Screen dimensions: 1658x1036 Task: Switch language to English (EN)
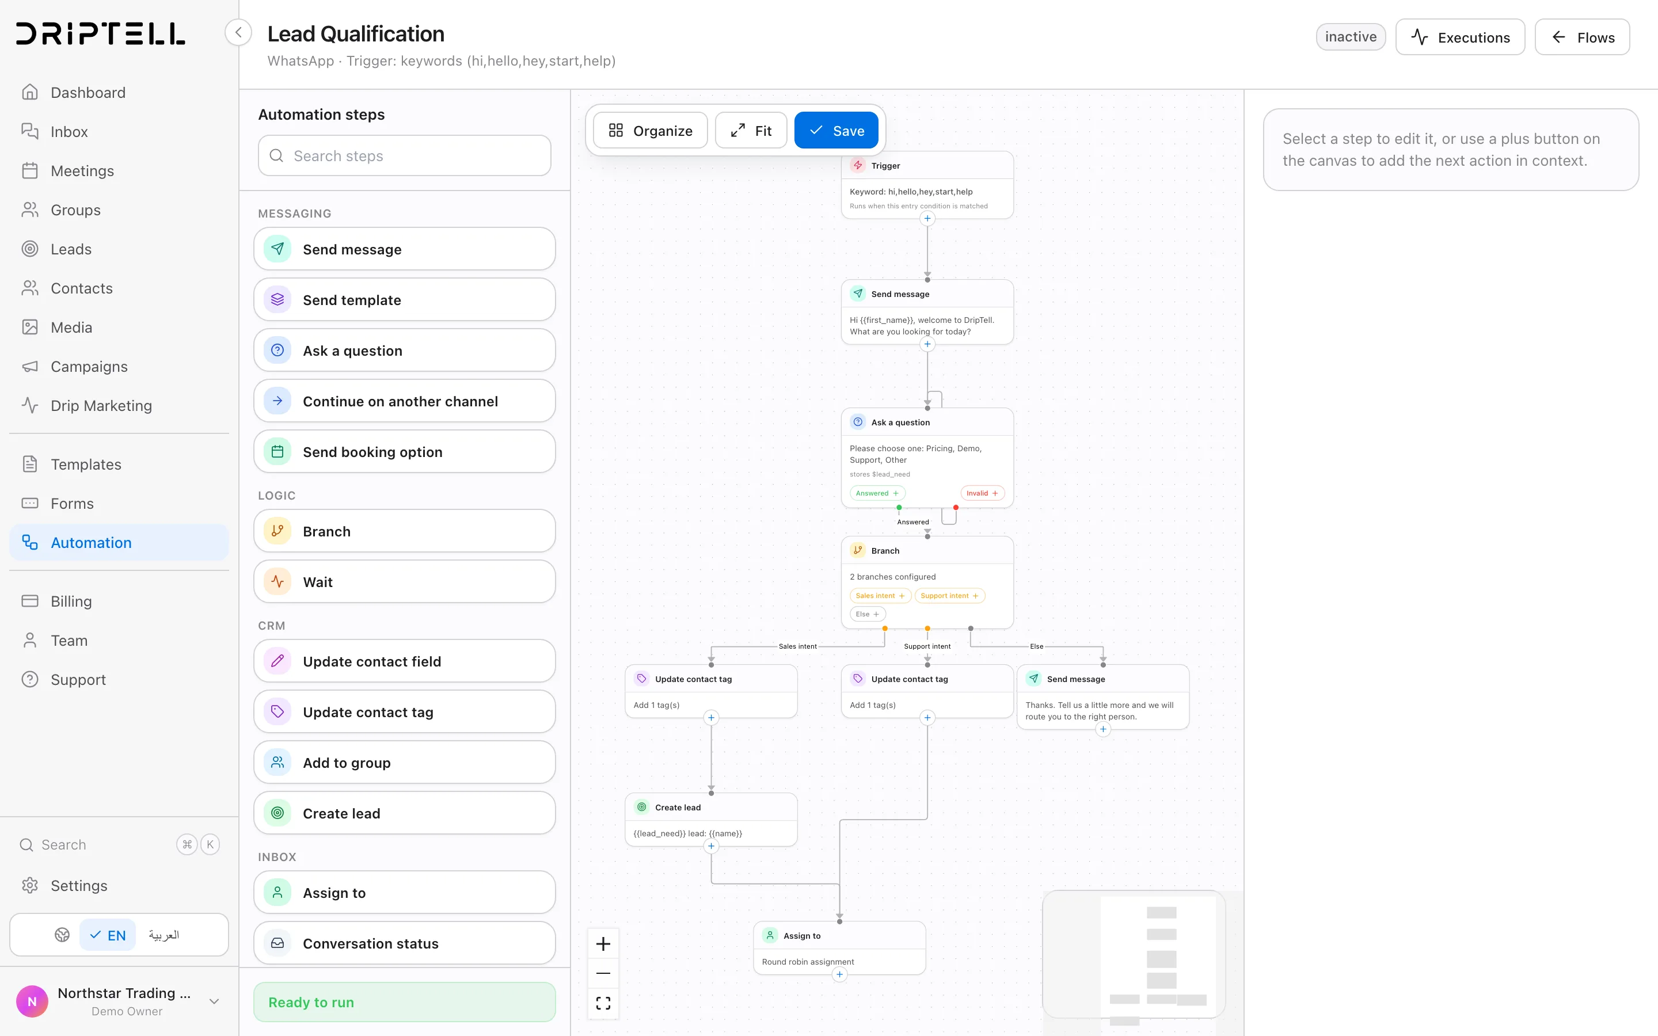click(x=108, y=935)
